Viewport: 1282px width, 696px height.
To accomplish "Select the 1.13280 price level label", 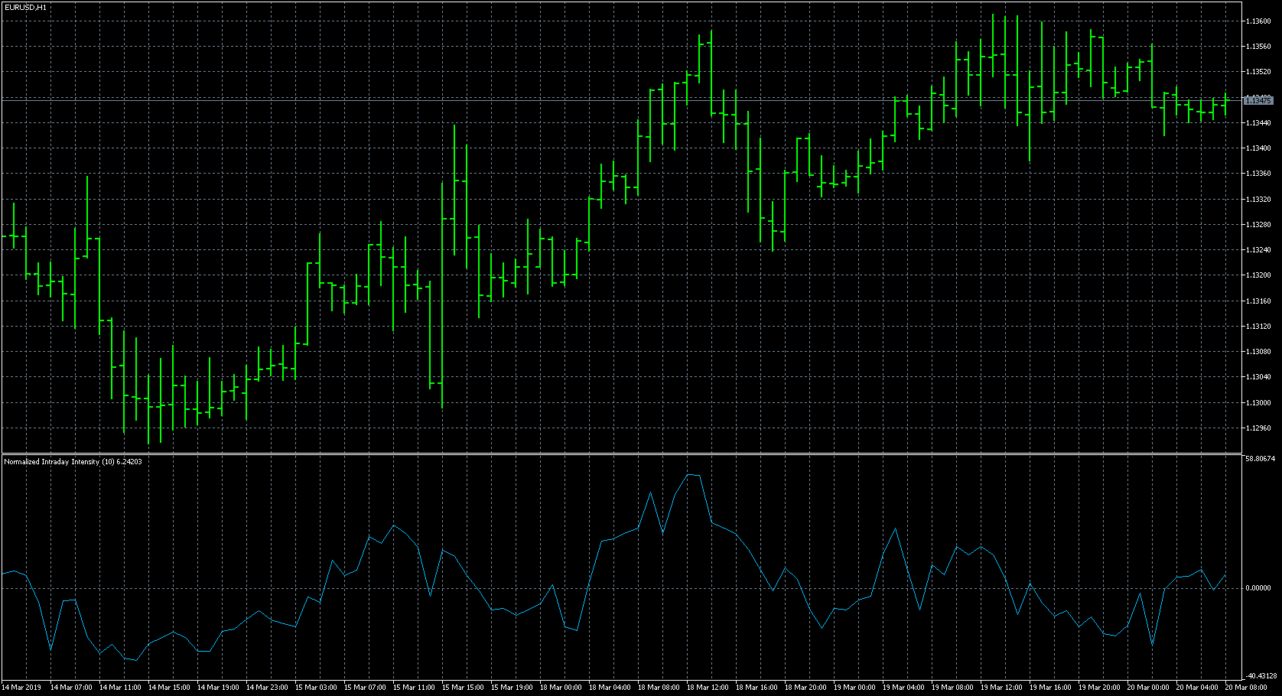I will pyautogui.click(x=1258, y=225).
